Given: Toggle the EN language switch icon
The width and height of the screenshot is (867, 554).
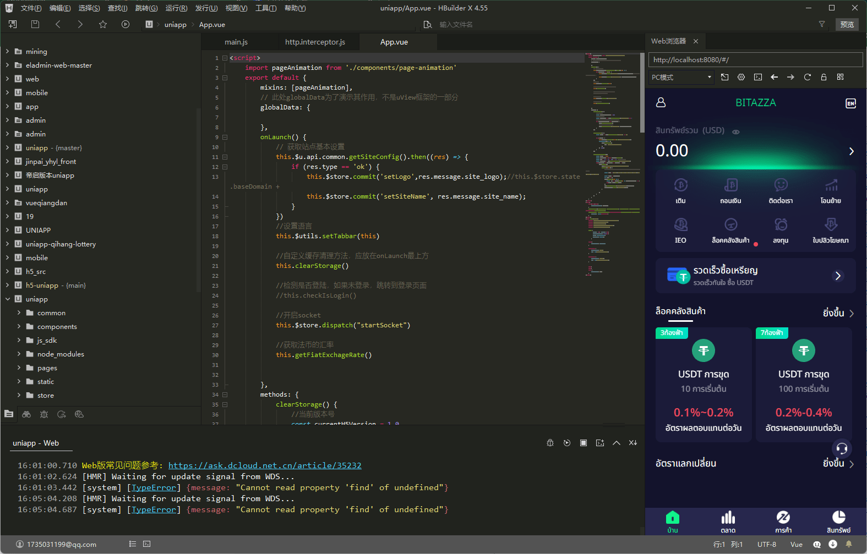Looking at the screenshot, I should pyautogui.click(x=850, y=103).
